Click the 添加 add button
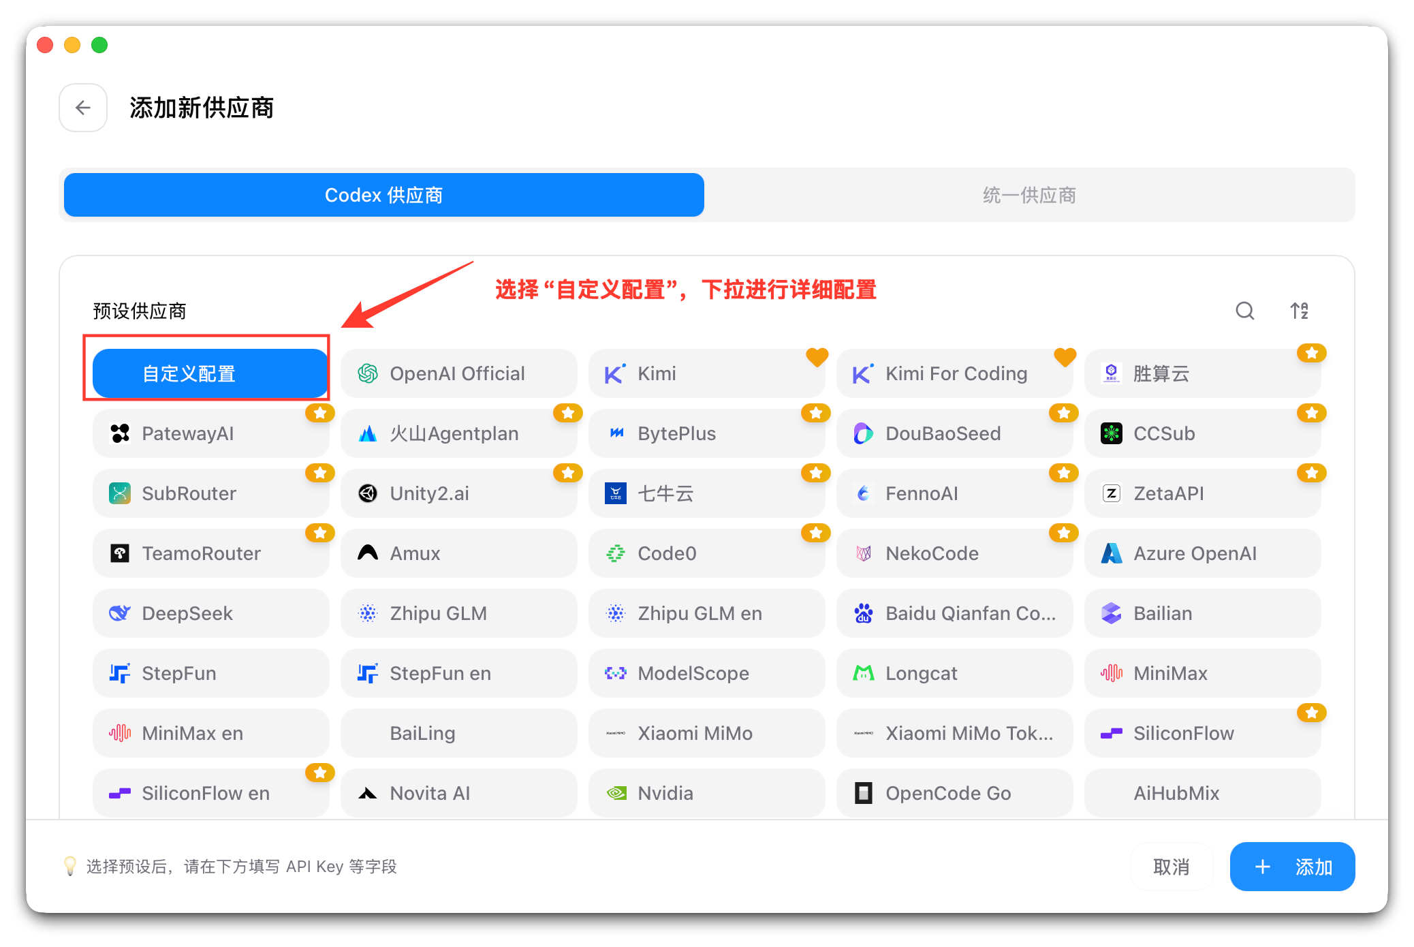The height and width of the screenshot is (947, 1414). (1292, 867)
